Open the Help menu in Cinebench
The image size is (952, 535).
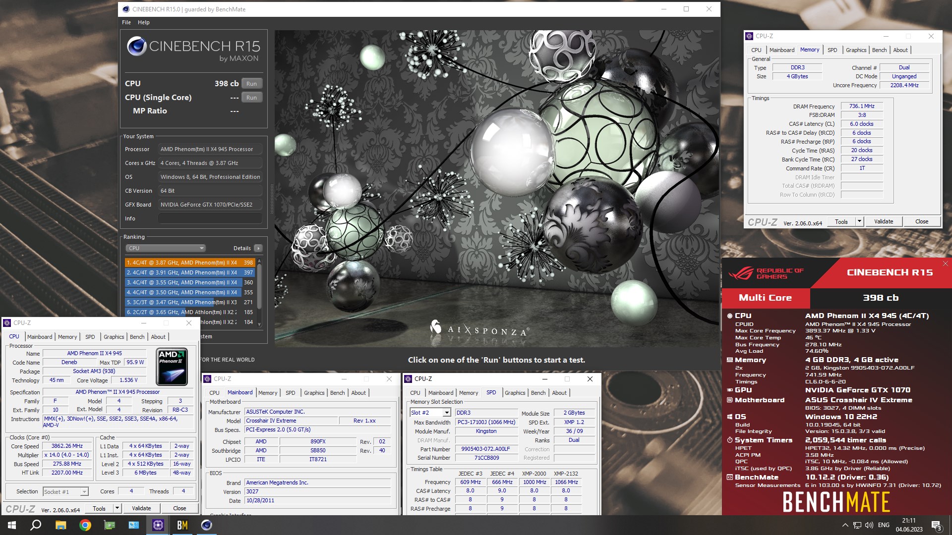pyautogui.click(x=143, y=22)
